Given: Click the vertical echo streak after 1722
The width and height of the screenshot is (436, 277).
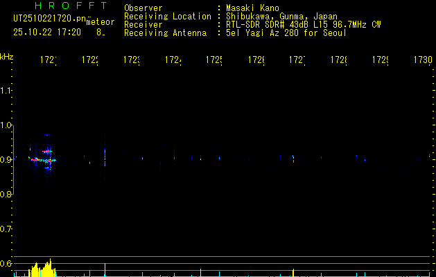Looking at the screenshot, I should (x=105, y=157).
